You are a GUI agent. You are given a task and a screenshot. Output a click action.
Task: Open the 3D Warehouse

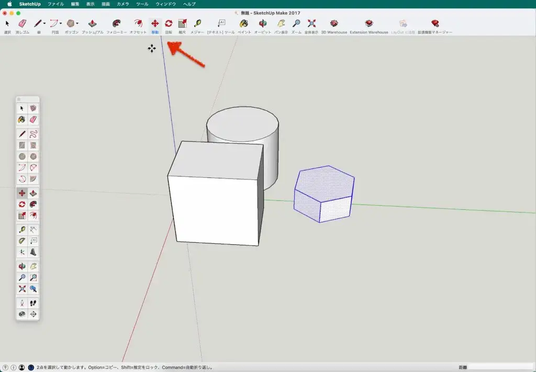[x=334, y=24]
